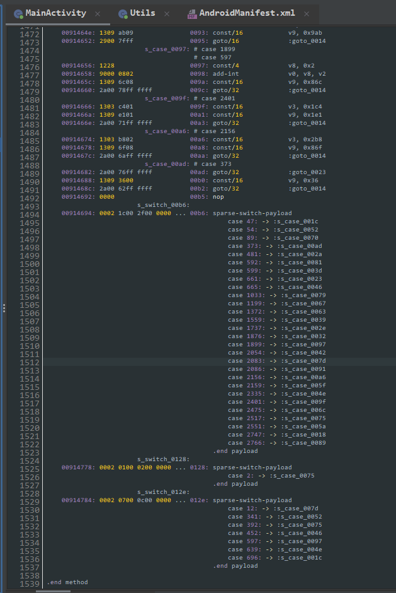Click the :s_case_0091 target label
Image resolution: width=396 pixels, height=593 pixels.
(x=303, y=369)
